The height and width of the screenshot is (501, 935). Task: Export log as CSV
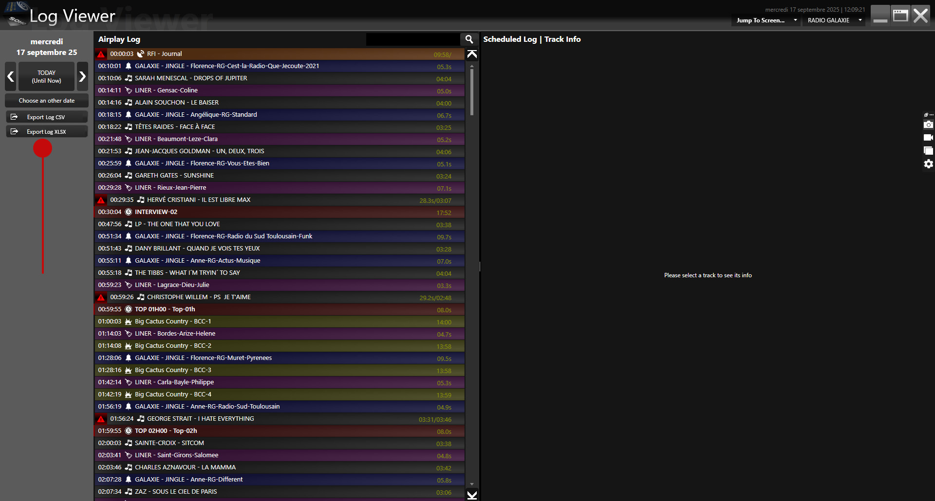[x=47, y=117]
